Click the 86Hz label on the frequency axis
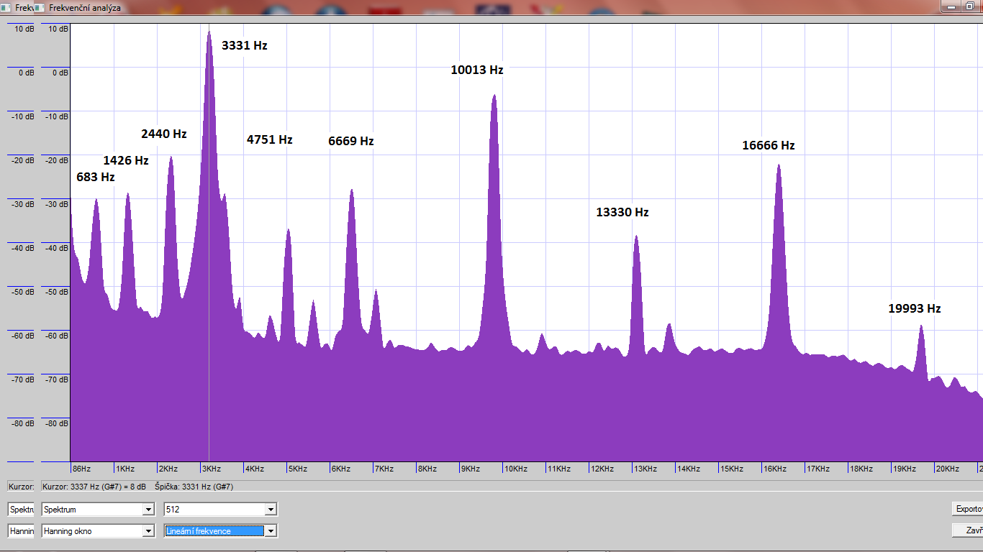Viewport: 983px width, 552px height. pyautogui.click(x=82, y=469)
